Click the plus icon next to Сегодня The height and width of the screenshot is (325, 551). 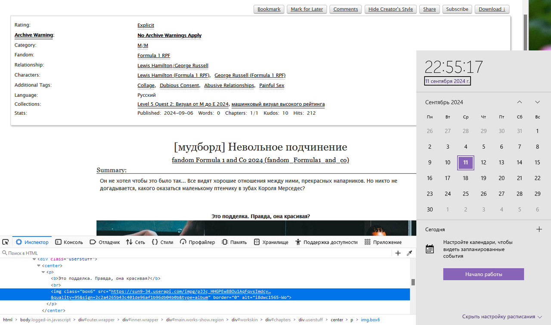[539, 230]
